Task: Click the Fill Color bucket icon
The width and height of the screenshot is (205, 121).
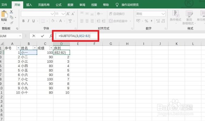Action: pyautogui.click(x=53, y=21)
